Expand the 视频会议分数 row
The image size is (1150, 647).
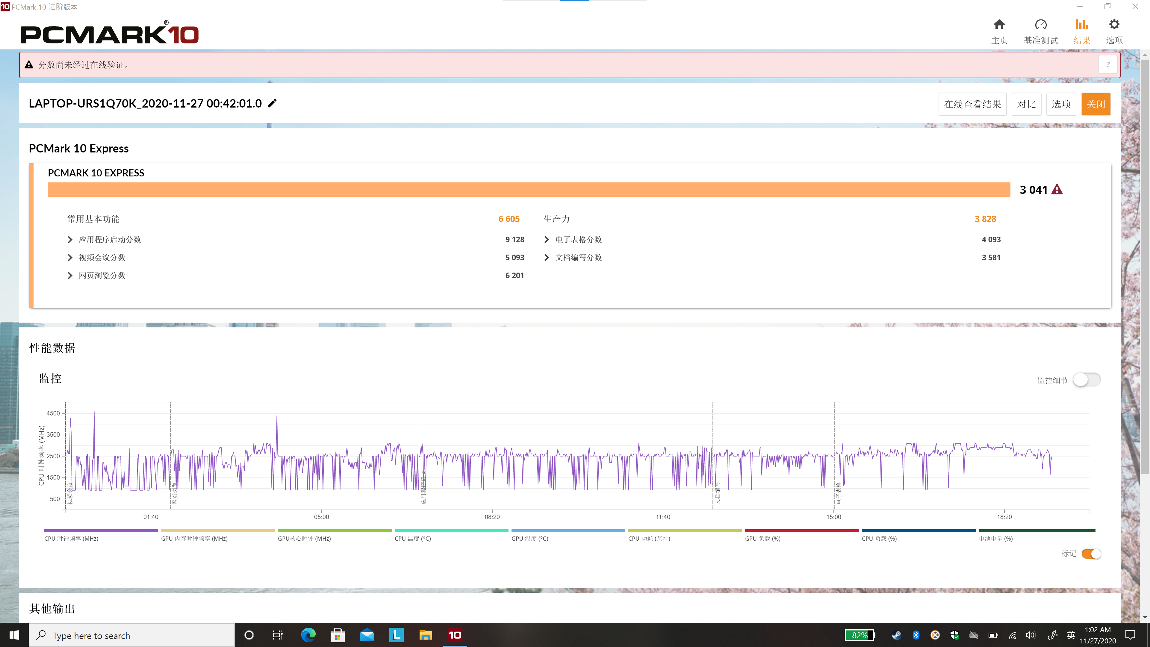click(70, 258)
